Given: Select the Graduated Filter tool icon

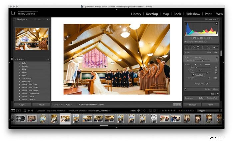Looking at the screenshot, I should point(203,47).
